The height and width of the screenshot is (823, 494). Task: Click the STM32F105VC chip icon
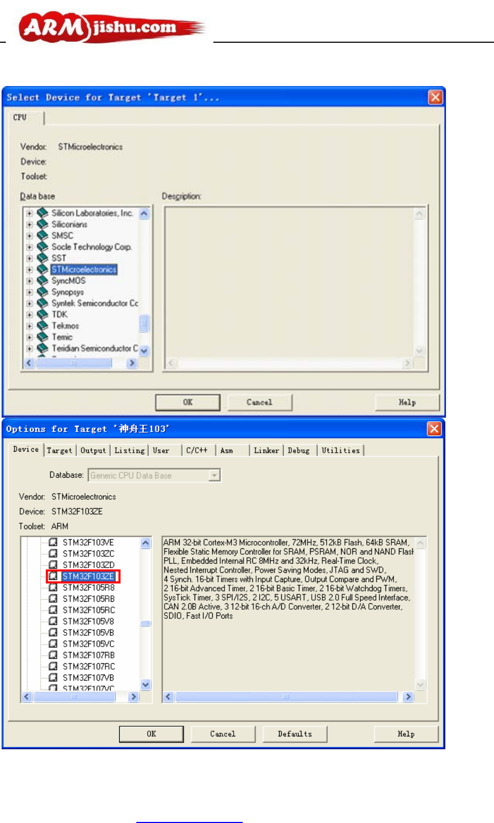(x=53, y=643)
